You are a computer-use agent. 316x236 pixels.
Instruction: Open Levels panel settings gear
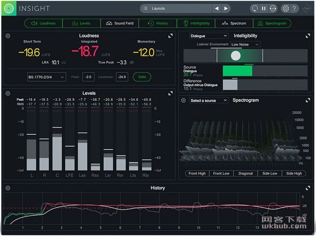tap(8, 93)
